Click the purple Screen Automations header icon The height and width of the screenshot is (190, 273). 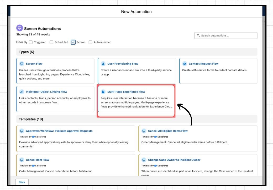(x=19, y=28)
